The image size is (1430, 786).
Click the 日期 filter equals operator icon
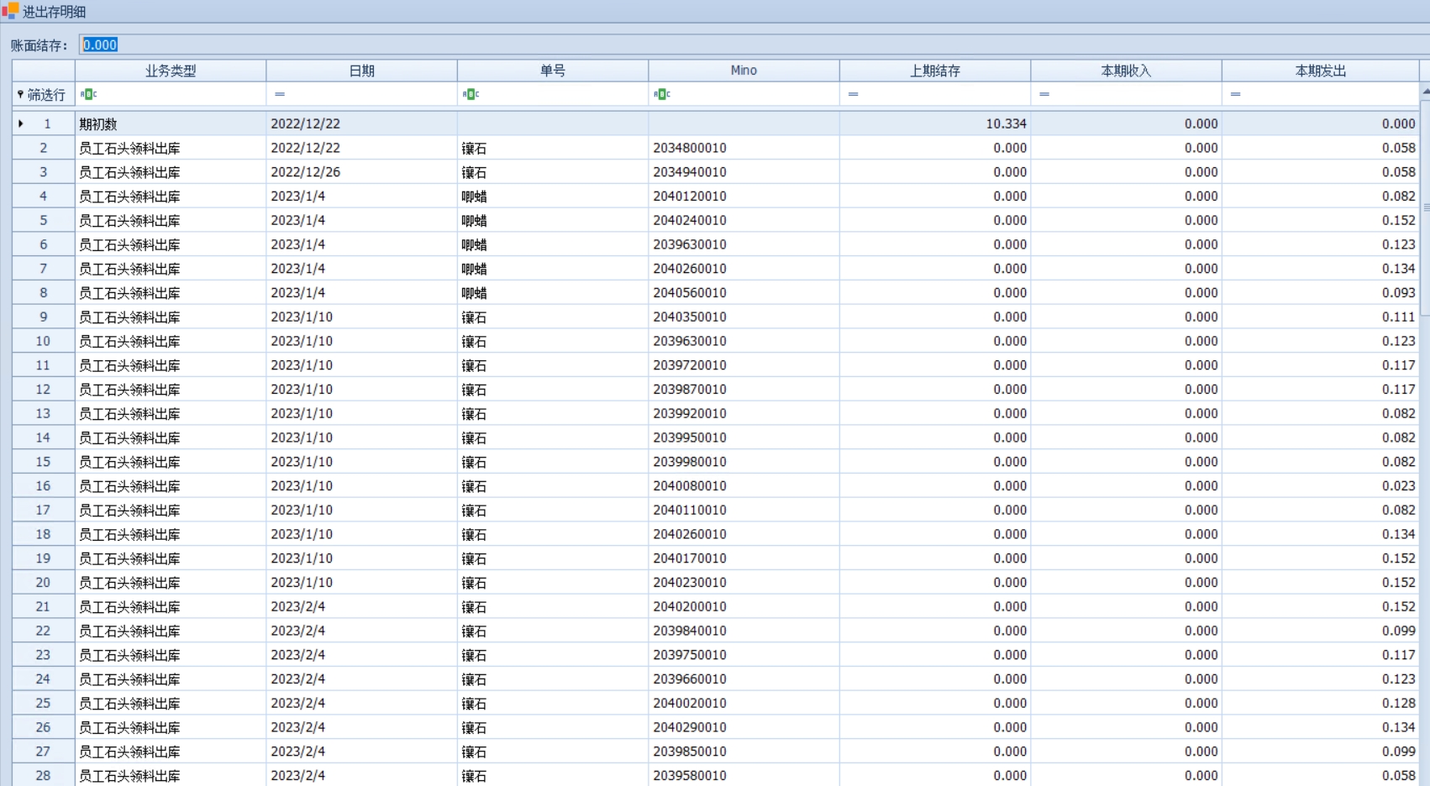pyautogui.click(x=280, y=94)
